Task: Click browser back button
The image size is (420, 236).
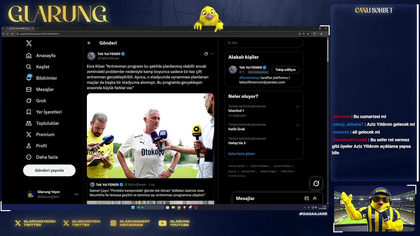Action: coord(3,34)
